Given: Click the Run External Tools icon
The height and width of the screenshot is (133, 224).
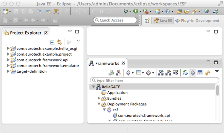Looking at the screenshot, I should [146, 11].
